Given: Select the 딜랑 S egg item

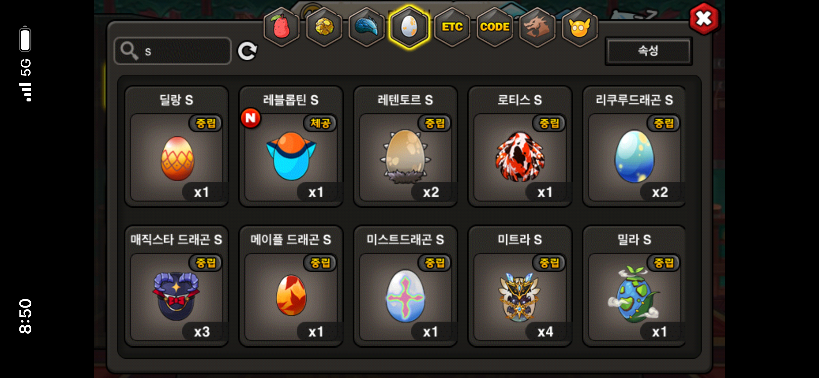Looking at the screenshot, I should click(x=177, y=146).
